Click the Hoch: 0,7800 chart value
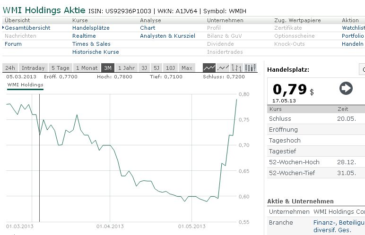365x235 pixels. point(114,77)
